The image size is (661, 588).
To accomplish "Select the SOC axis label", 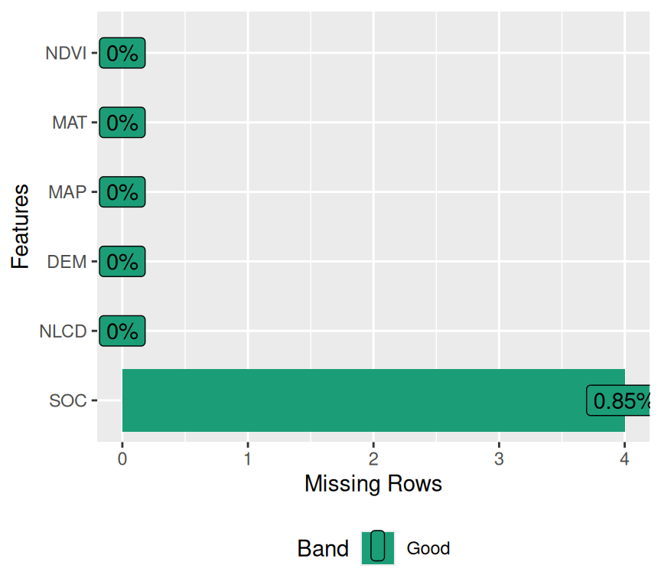I will pyautogui.click(x=68, y=400).
